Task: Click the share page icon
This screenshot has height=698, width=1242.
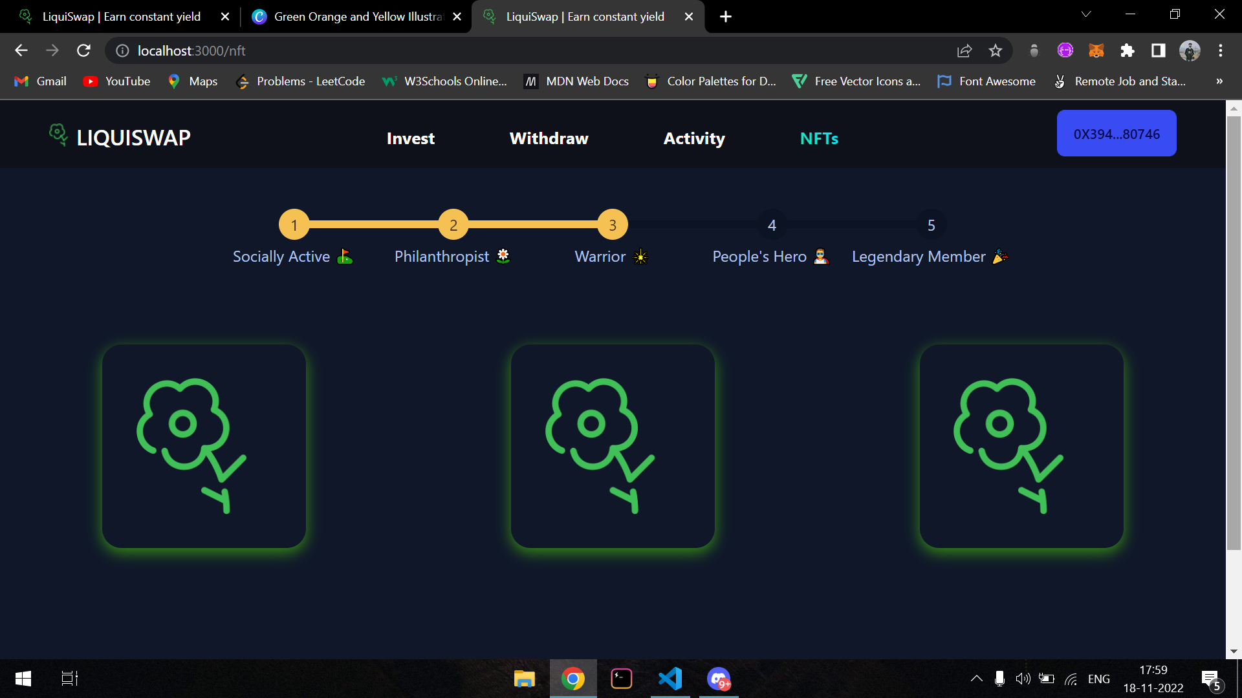Action: pos(964,50)
